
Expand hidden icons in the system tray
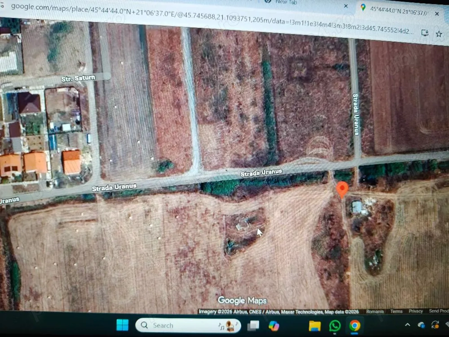click(408, 324)
